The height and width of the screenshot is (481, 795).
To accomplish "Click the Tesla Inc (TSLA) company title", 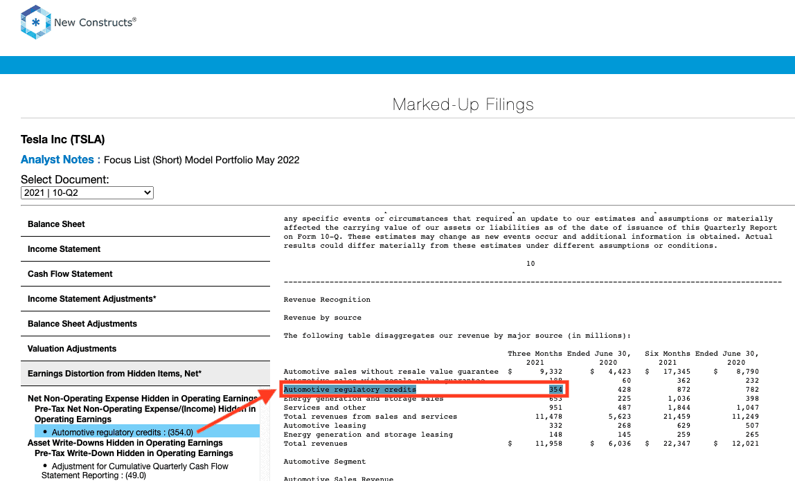I will tap(63, 139).
